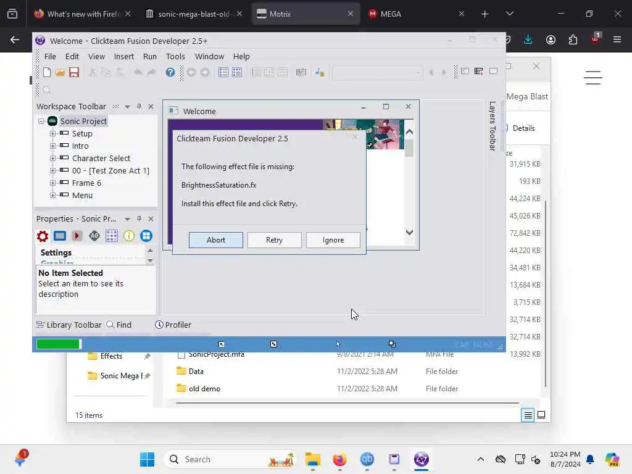Open the Firefox list all tabs chevron
Screen dimensions: 632x474
point(509,14)
